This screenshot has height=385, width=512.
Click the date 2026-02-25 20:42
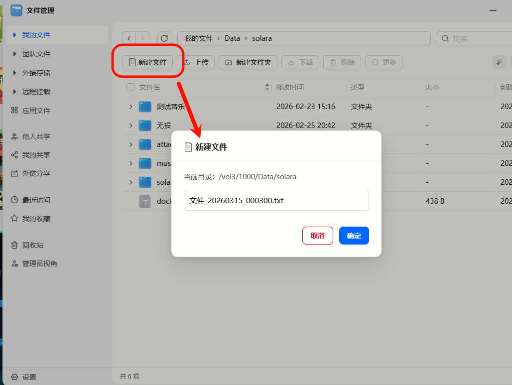click(306, 126)
